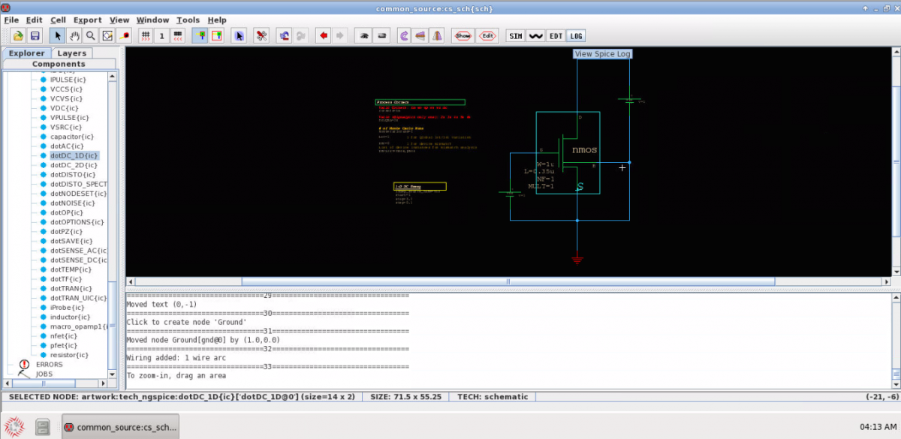Activate the arrow click/select/wire tool
901x439 pixels.
click(57, 35)
